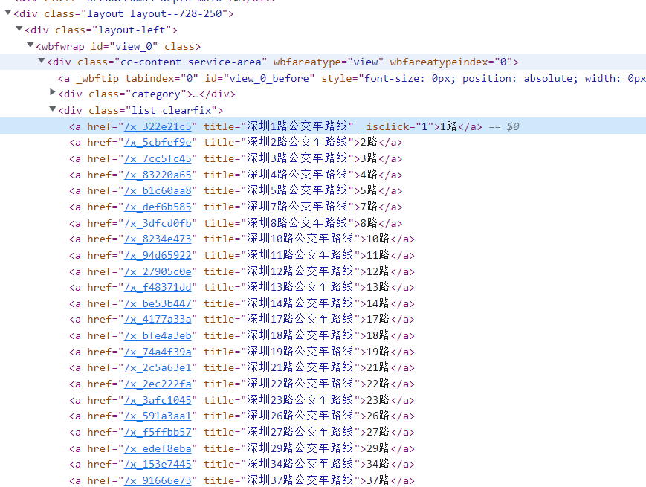The height and width of the screenshot is (487, 646).
Task: Click the wbfareatype="view" attribute
Action: pyautogui.click(x=329, y=62)
